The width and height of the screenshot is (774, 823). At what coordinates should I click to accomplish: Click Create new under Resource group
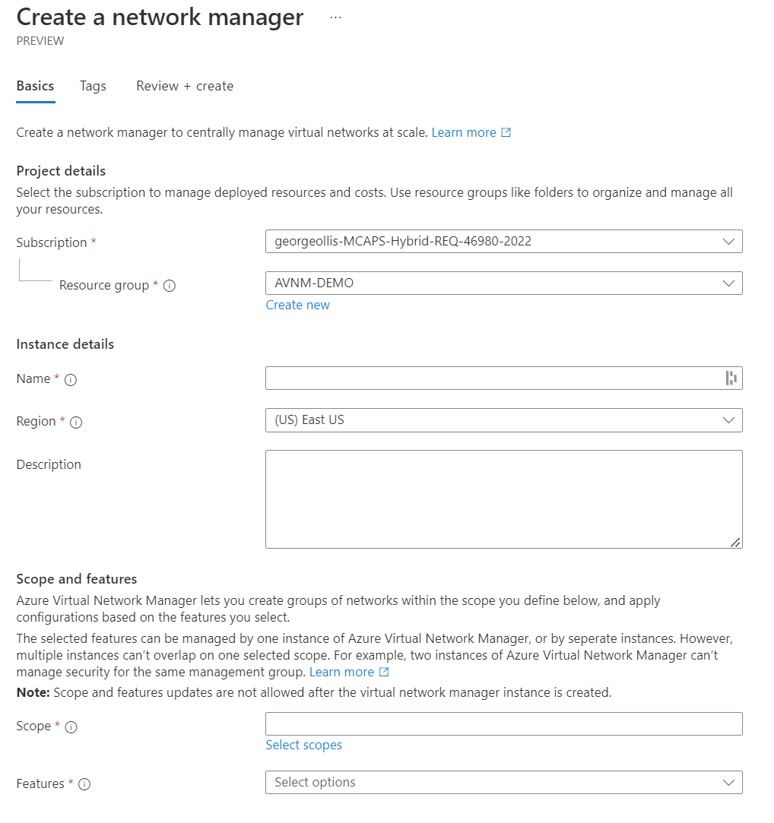coord(297,304)
